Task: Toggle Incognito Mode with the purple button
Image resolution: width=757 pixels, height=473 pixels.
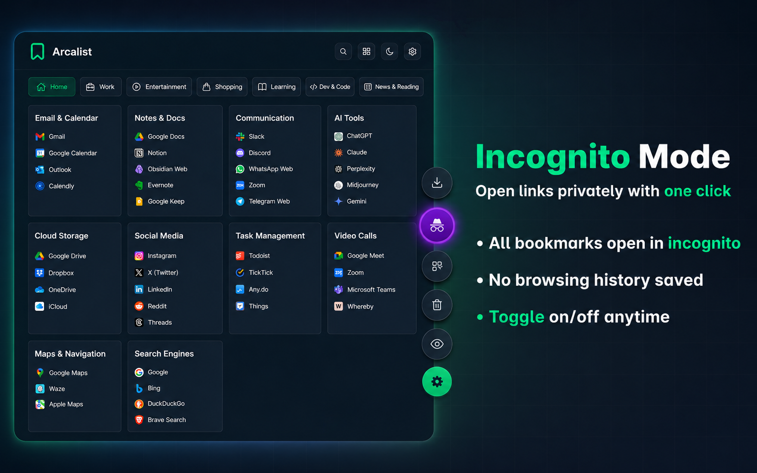Action: [437, 226]
